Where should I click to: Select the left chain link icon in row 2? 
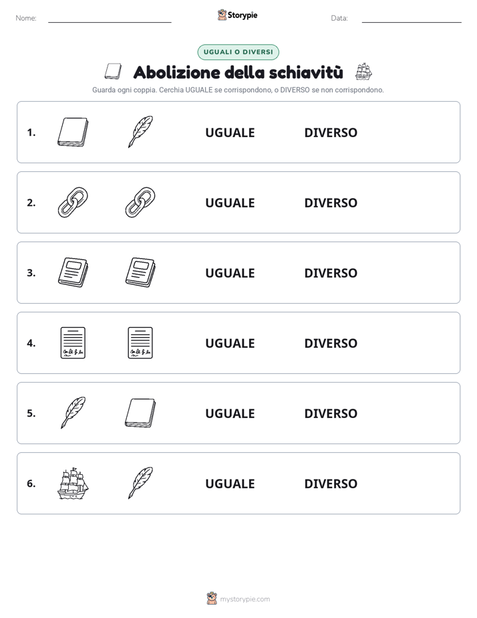pos(73,202)
